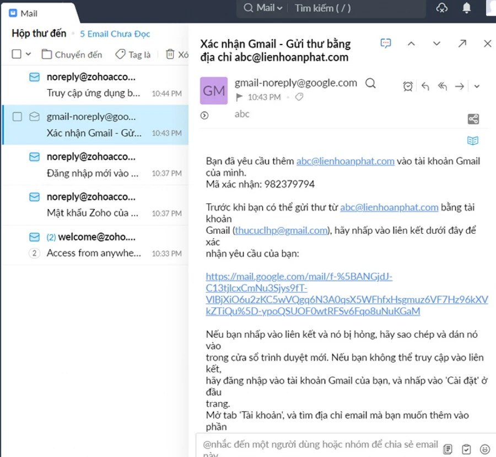Go to previous email with up chevron
Image resolution: width=496 pixels, height=457 pixels.
tap(411, 43)
